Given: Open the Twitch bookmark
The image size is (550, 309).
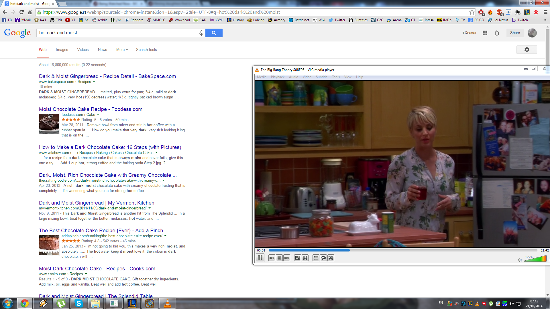Looking at the screenshot, I should 520,20.
